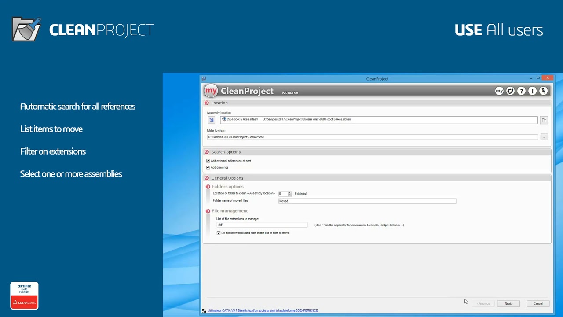Click the folder count number field

(x=283, y=194)
